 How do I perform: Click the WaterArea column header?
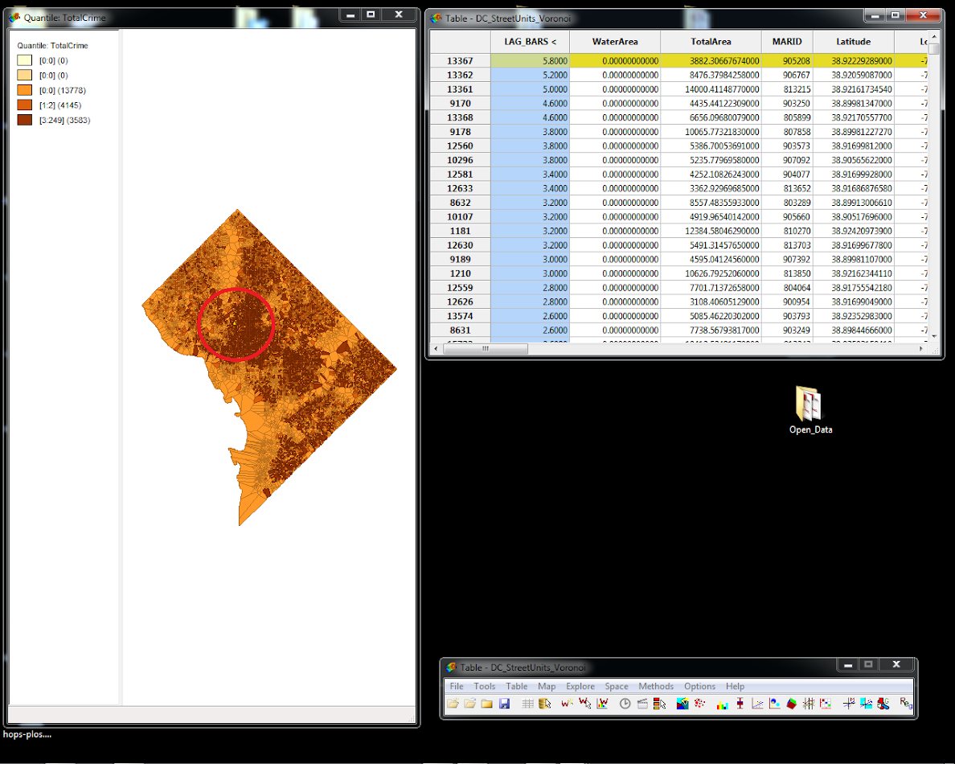pyautogui.click(x=614, y=42)
